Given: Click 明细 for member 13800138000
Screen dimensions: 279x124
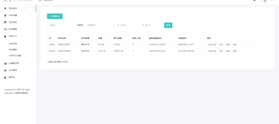Looking at the screenshot, I should [221, 51].
